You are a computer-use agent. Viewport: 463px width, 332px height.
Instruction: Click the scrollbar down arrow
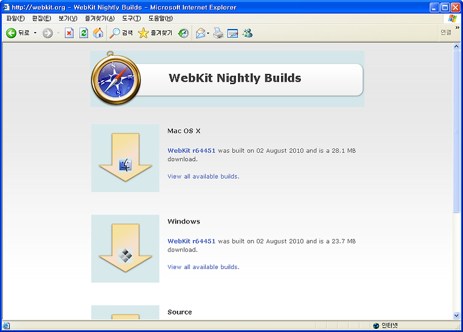point(457,315)
